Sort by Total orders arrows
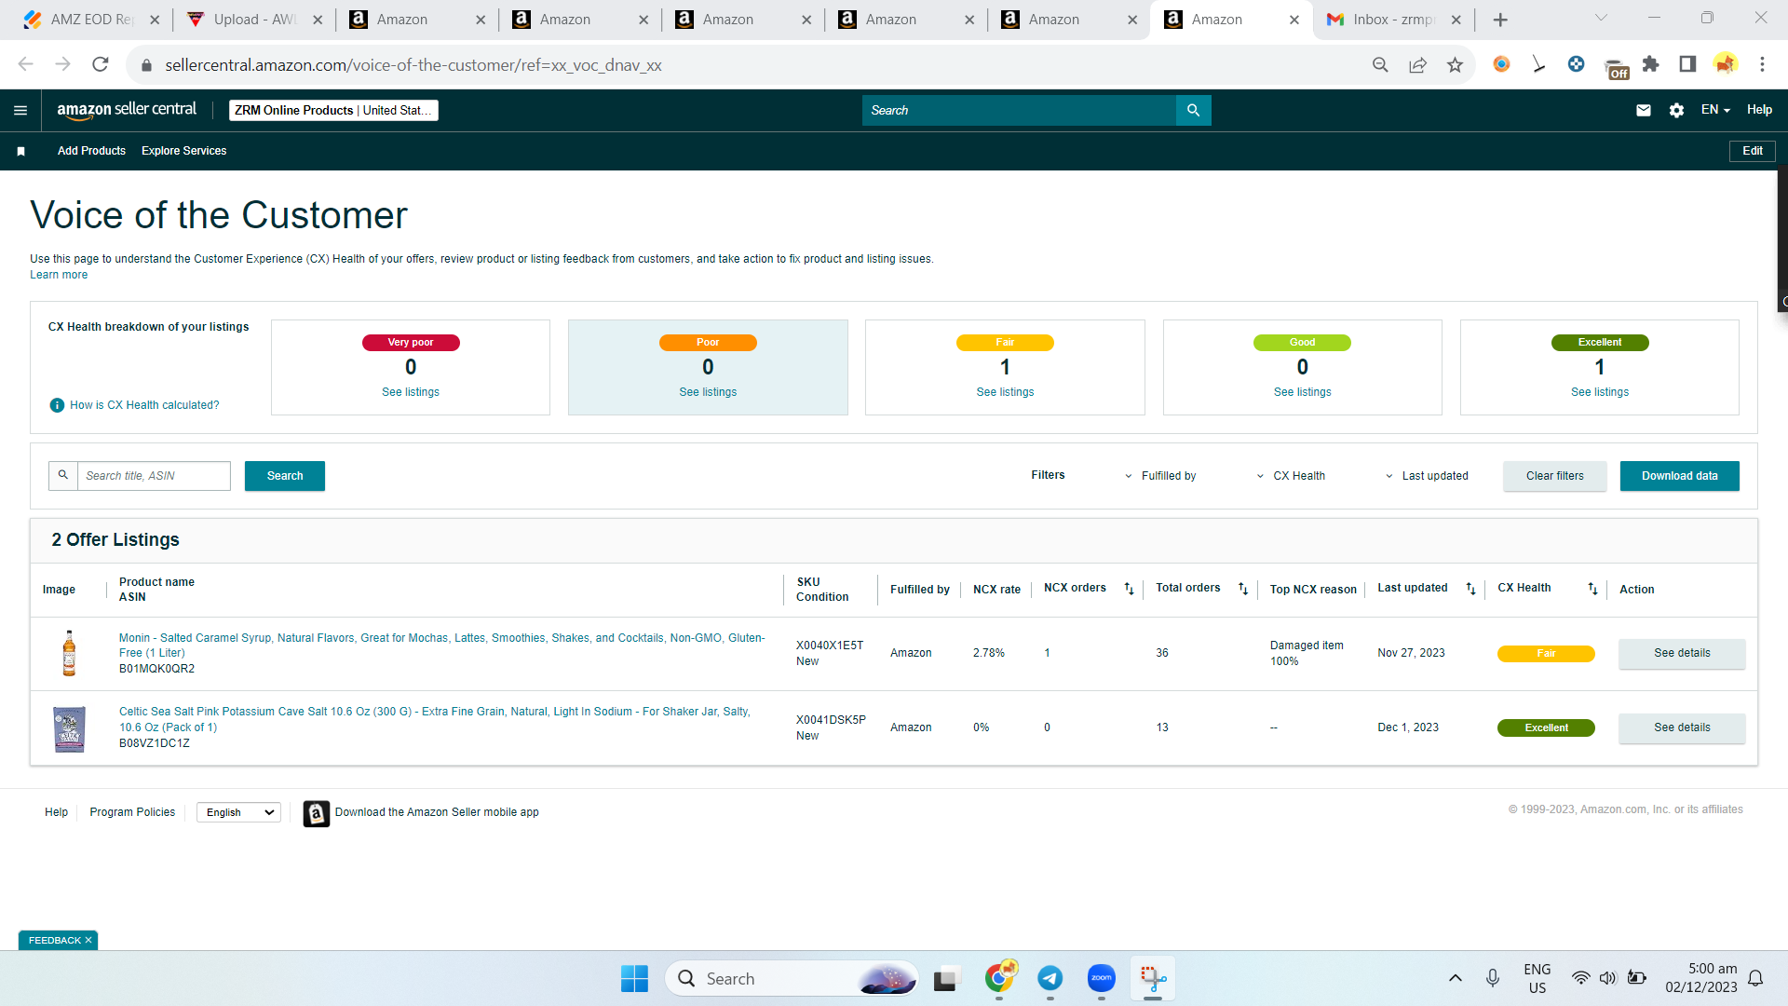The image size is (1788, 1006). 1242,589
